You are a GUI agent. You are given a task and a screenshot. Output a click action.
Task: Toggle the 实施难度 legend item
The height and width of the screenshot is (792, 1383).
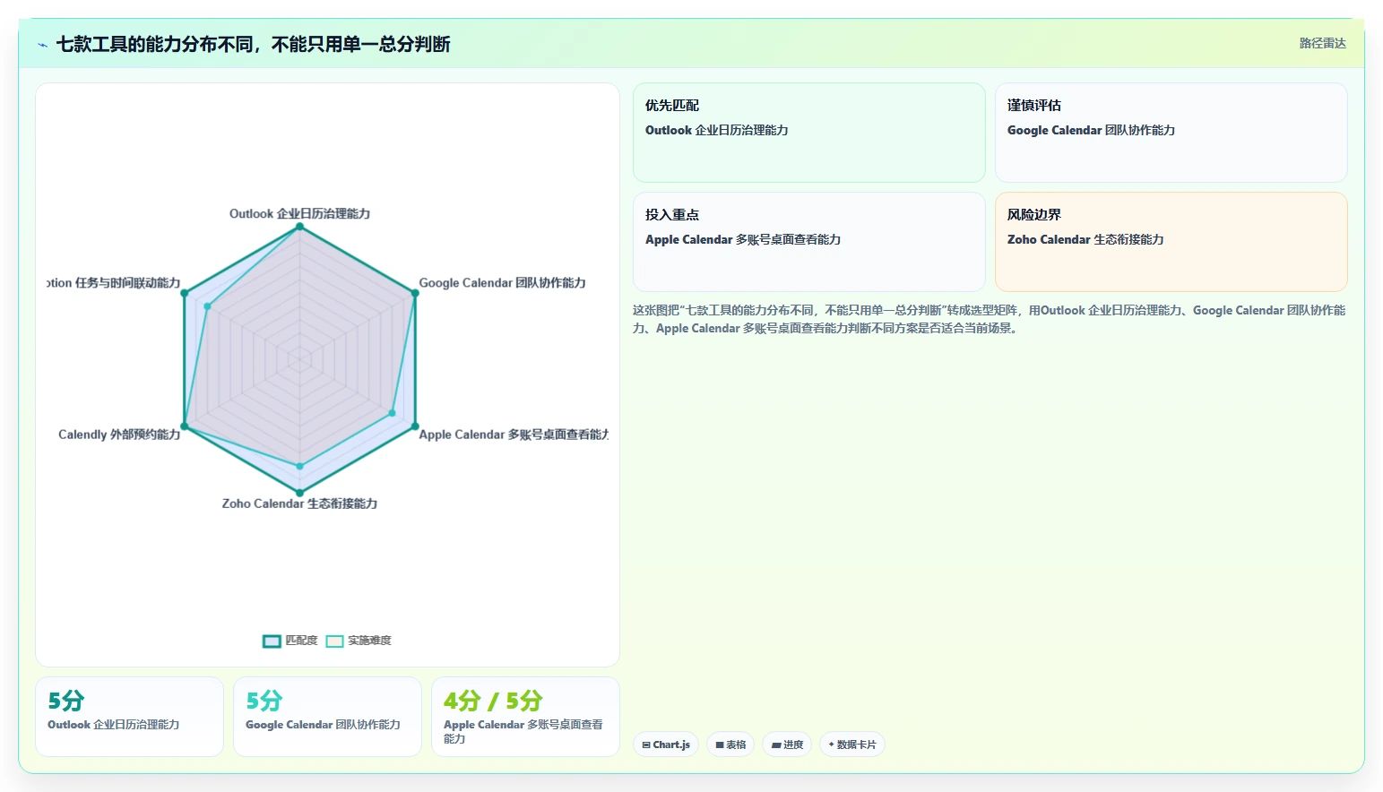(x=359, y=641)
